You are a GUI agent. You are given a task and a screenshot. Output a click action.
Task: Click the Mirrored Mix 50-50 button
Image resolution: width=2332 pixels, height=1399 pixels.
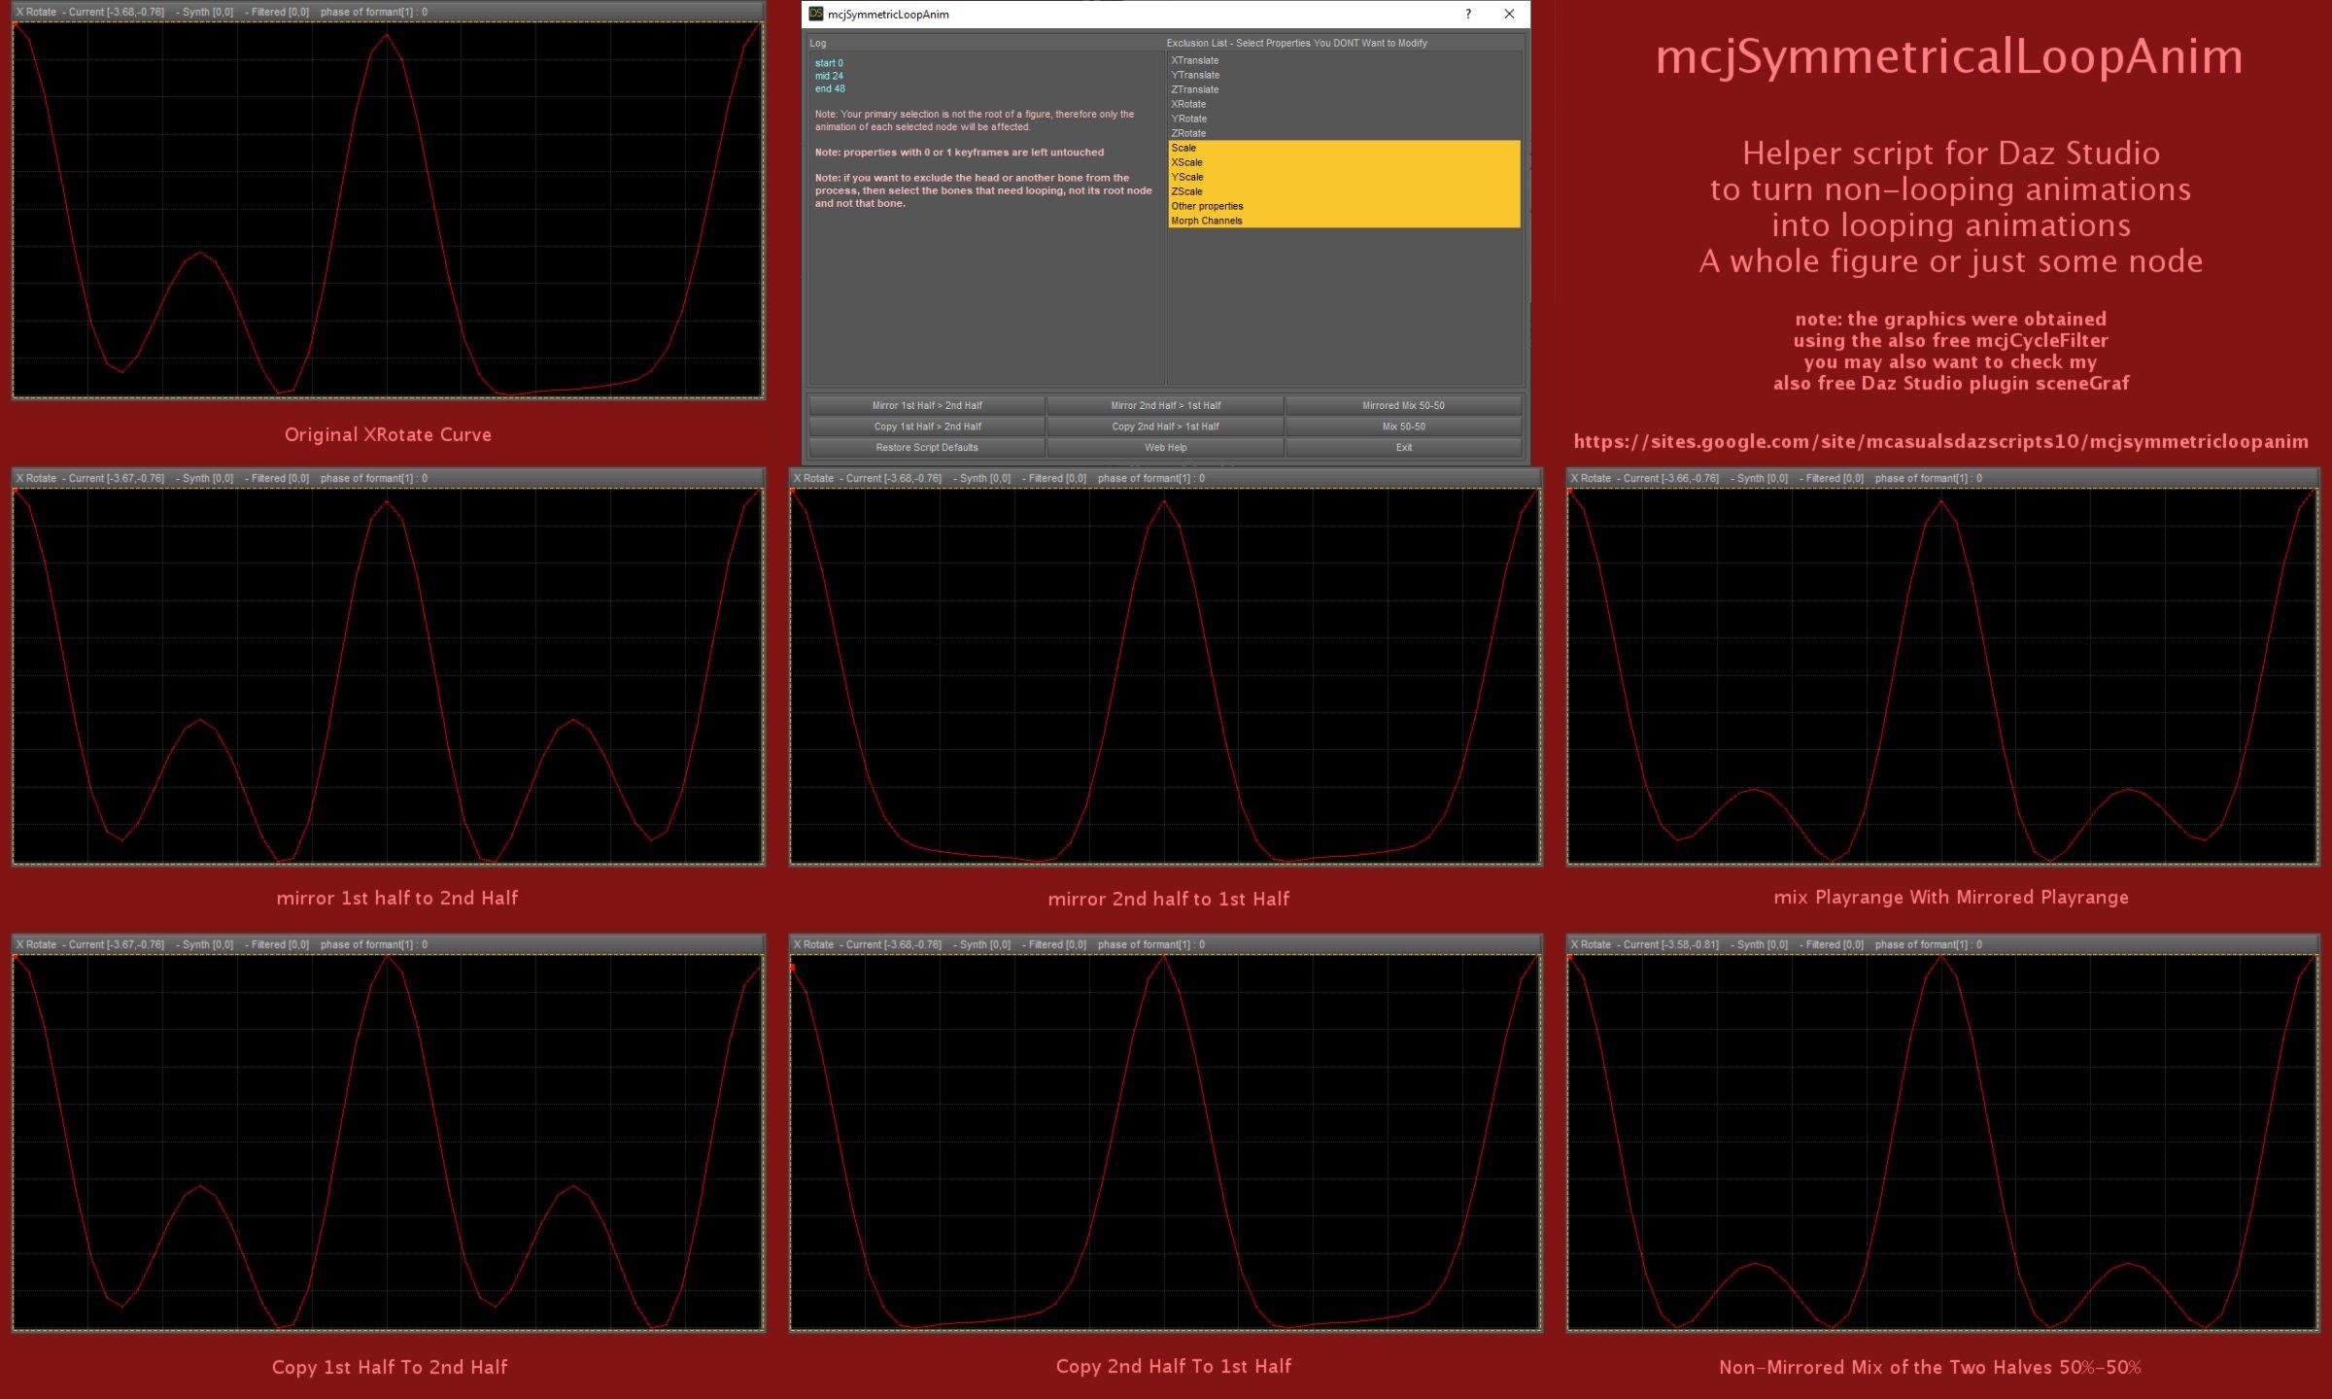[x=1403, y=405]
